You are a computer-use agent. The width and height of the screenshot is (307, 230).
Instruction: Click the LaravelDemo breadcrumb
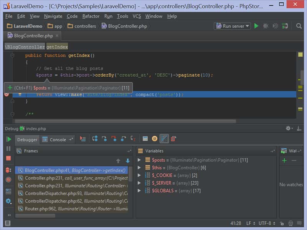25,26
